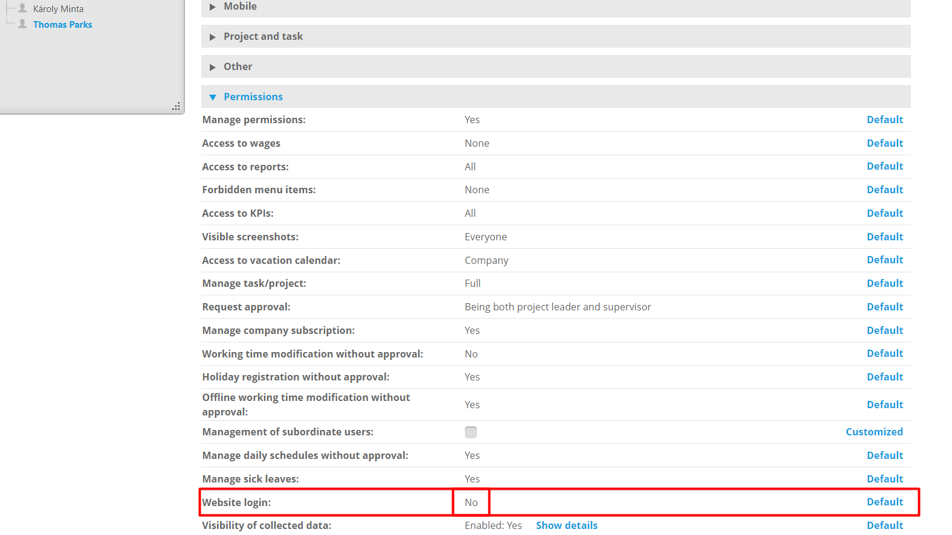Click Default for Access to vacation calendar
Image resolution: width=952 pixels, height=535 pixels.
884,260
